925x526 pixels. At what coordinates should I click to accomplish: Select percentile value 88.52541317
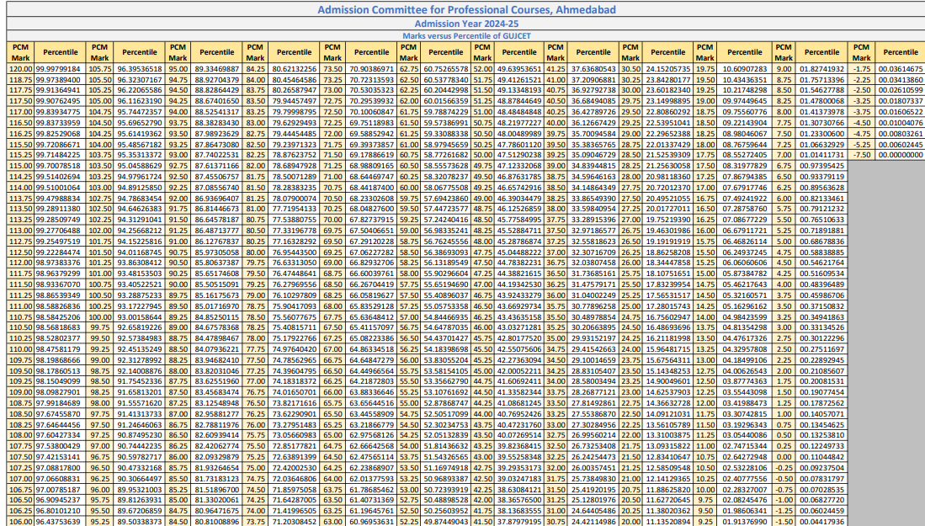(216, 112)
